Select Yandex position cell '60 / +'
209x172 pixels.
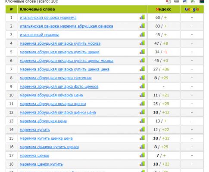click(x=164, y=18)
